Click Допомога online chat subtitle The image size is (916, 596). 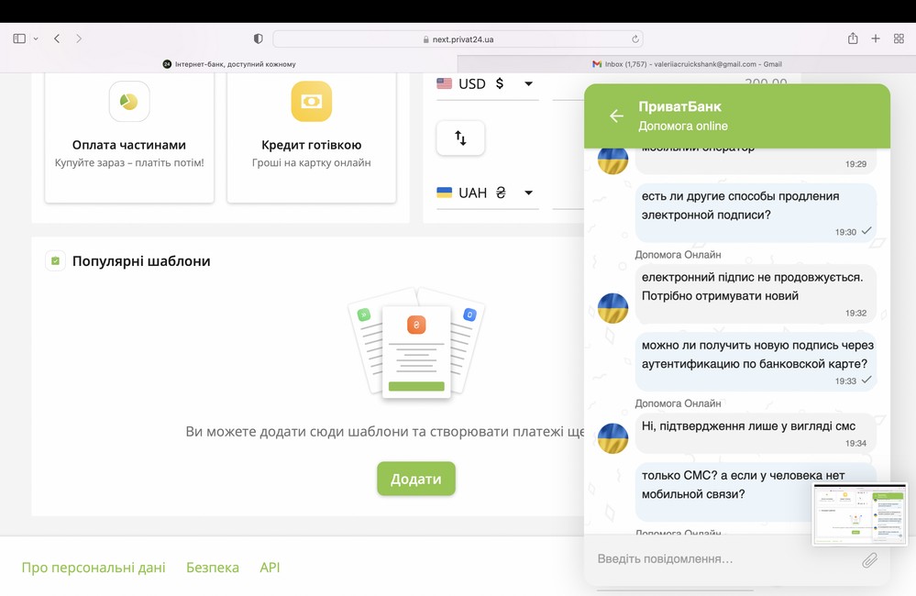pyautogui.click(x=683, y=126)
